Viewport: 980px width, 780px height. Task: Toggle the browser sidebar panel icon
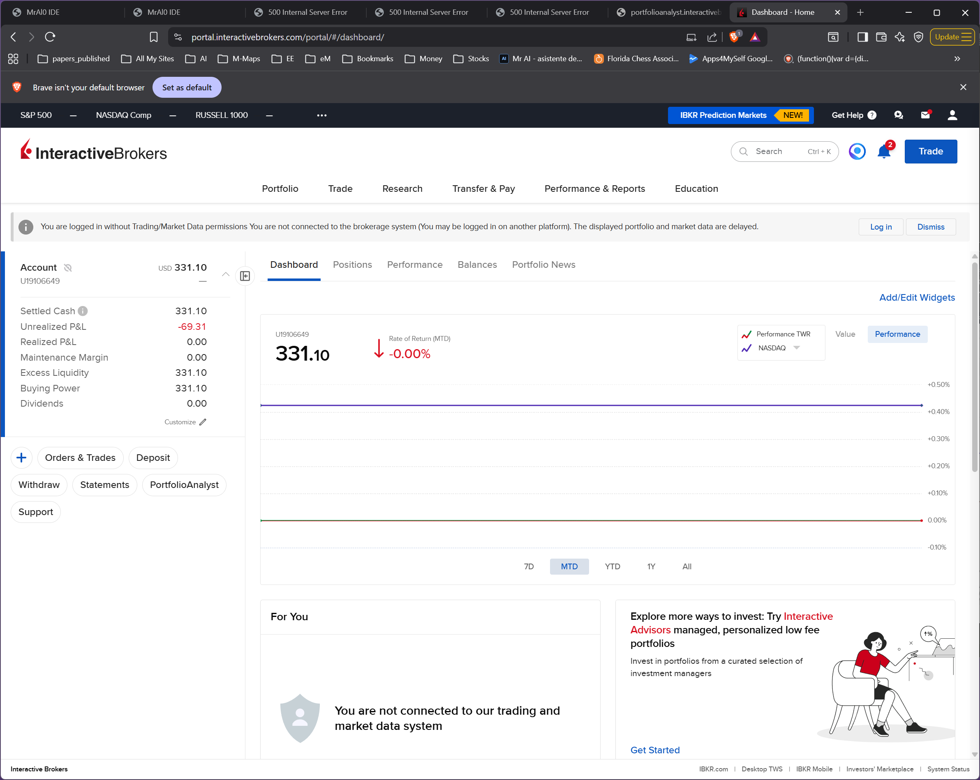click(x=862, y=37)
